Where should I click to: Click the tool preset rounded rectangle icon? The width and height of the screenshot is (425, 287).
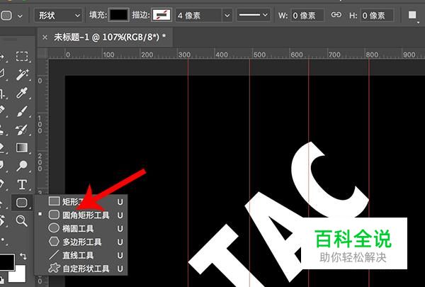pos(6,16)
